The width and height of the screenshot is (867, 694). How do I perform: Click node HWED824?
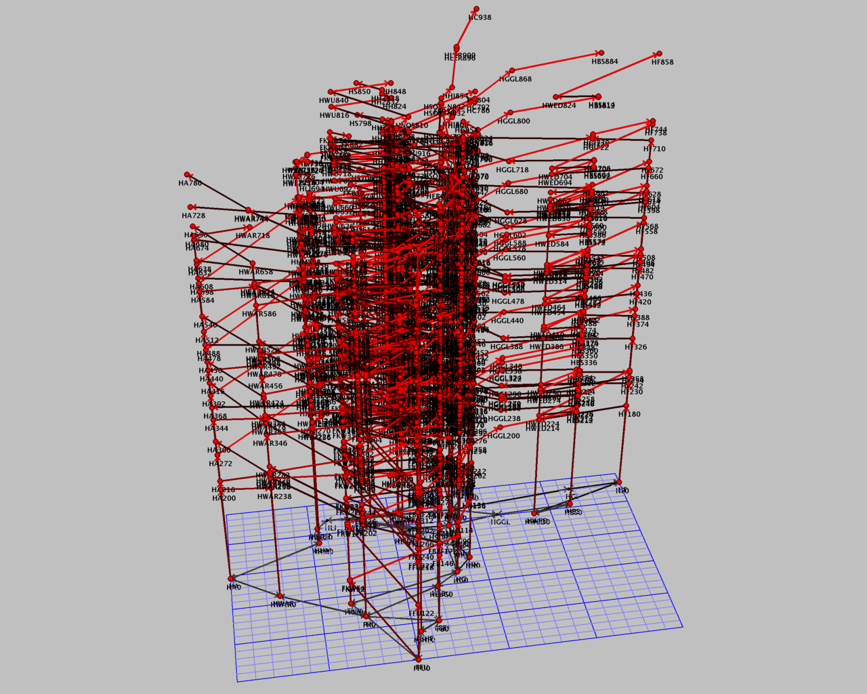(x=555, y=98)
